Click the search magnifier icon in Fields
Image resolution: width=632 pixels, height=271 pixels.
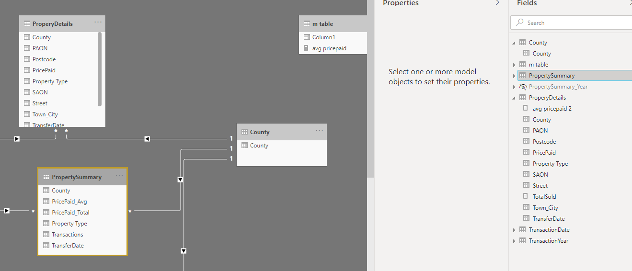pyautogui.click(x=520, y=23)
